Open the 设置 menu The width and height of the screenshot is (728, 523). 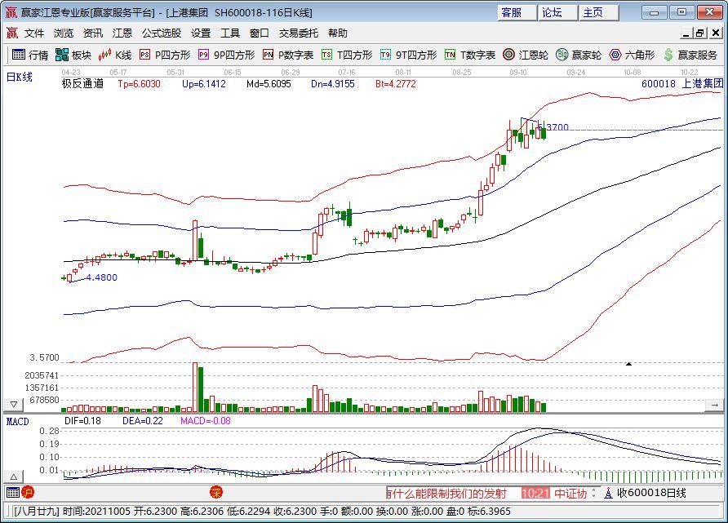click(201, 33)
